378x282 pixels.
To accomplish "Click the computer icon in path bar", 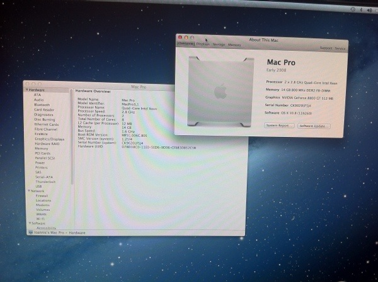I will (31, 232).
